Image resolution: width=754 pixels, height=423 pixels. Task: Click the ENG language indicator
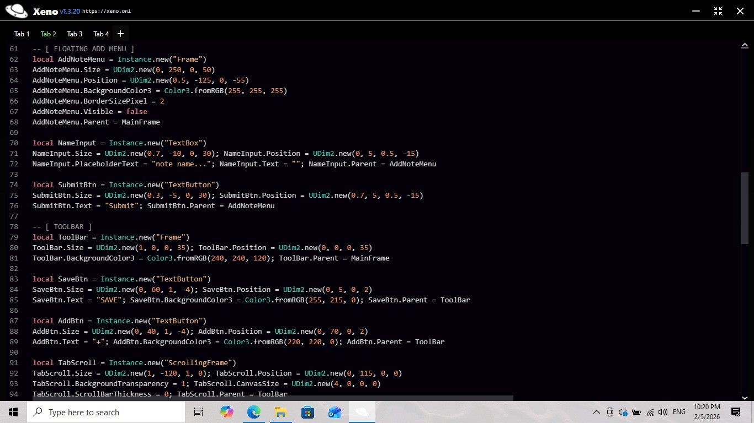679,412
